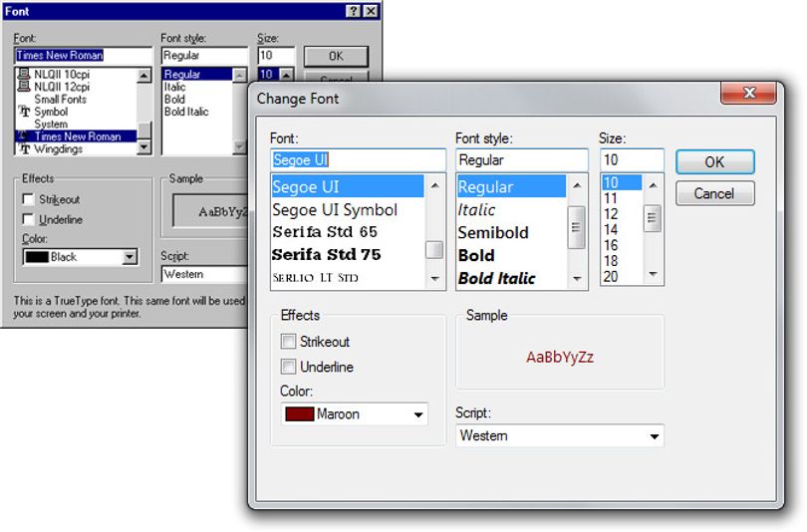Click font list scroll down arrow in Change Font

click(x=435, y=278)
